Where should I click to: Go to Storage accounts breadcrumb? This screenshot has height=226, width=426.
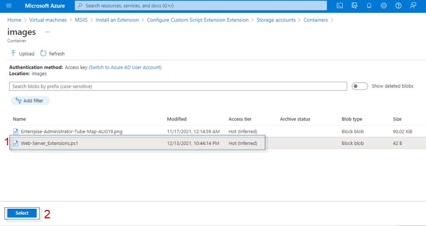click(276, 20)
